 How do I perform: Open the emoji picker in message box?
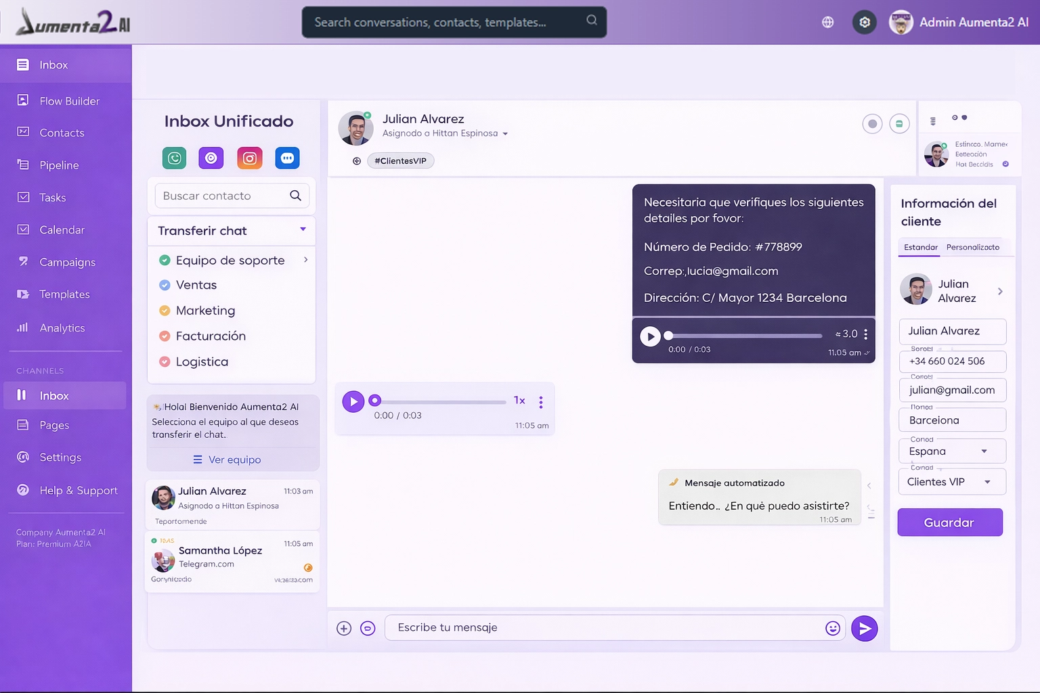[x=832, y=628]
